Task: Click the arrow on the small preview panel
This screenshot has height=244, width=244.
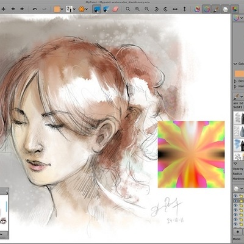Action: pyautogui.click(x=7, y=193)
